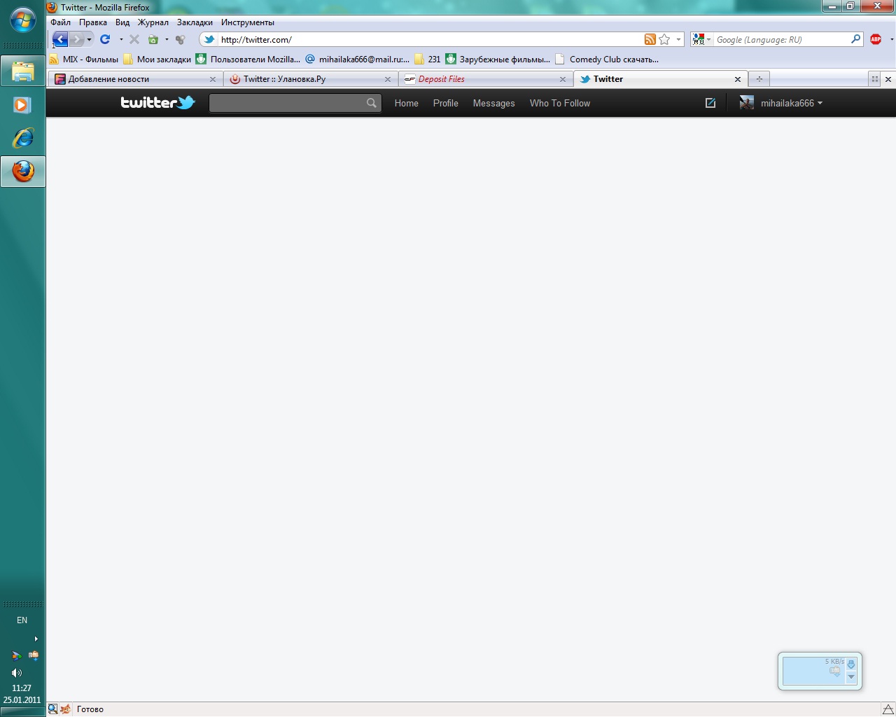Screen dimensions: 896x717
Task: Go to Twitter Home link
Action: [406, 103]
